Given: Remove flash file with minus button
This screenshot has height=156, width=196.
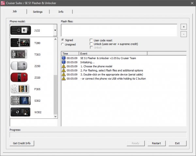Looking at the screenshot, I should pos(184,34).
